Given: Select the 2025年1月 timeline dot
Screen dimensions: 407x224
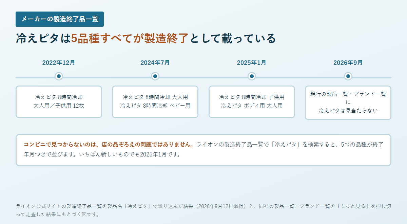Looking at the screenshot, I should click(x=252, y=76).
